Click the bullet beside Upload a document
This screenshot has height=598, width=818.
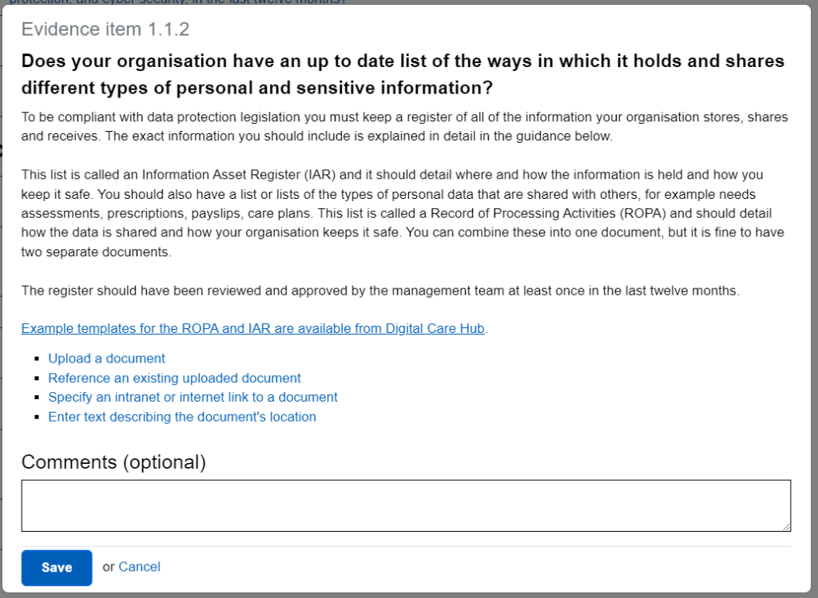point(38,358)
